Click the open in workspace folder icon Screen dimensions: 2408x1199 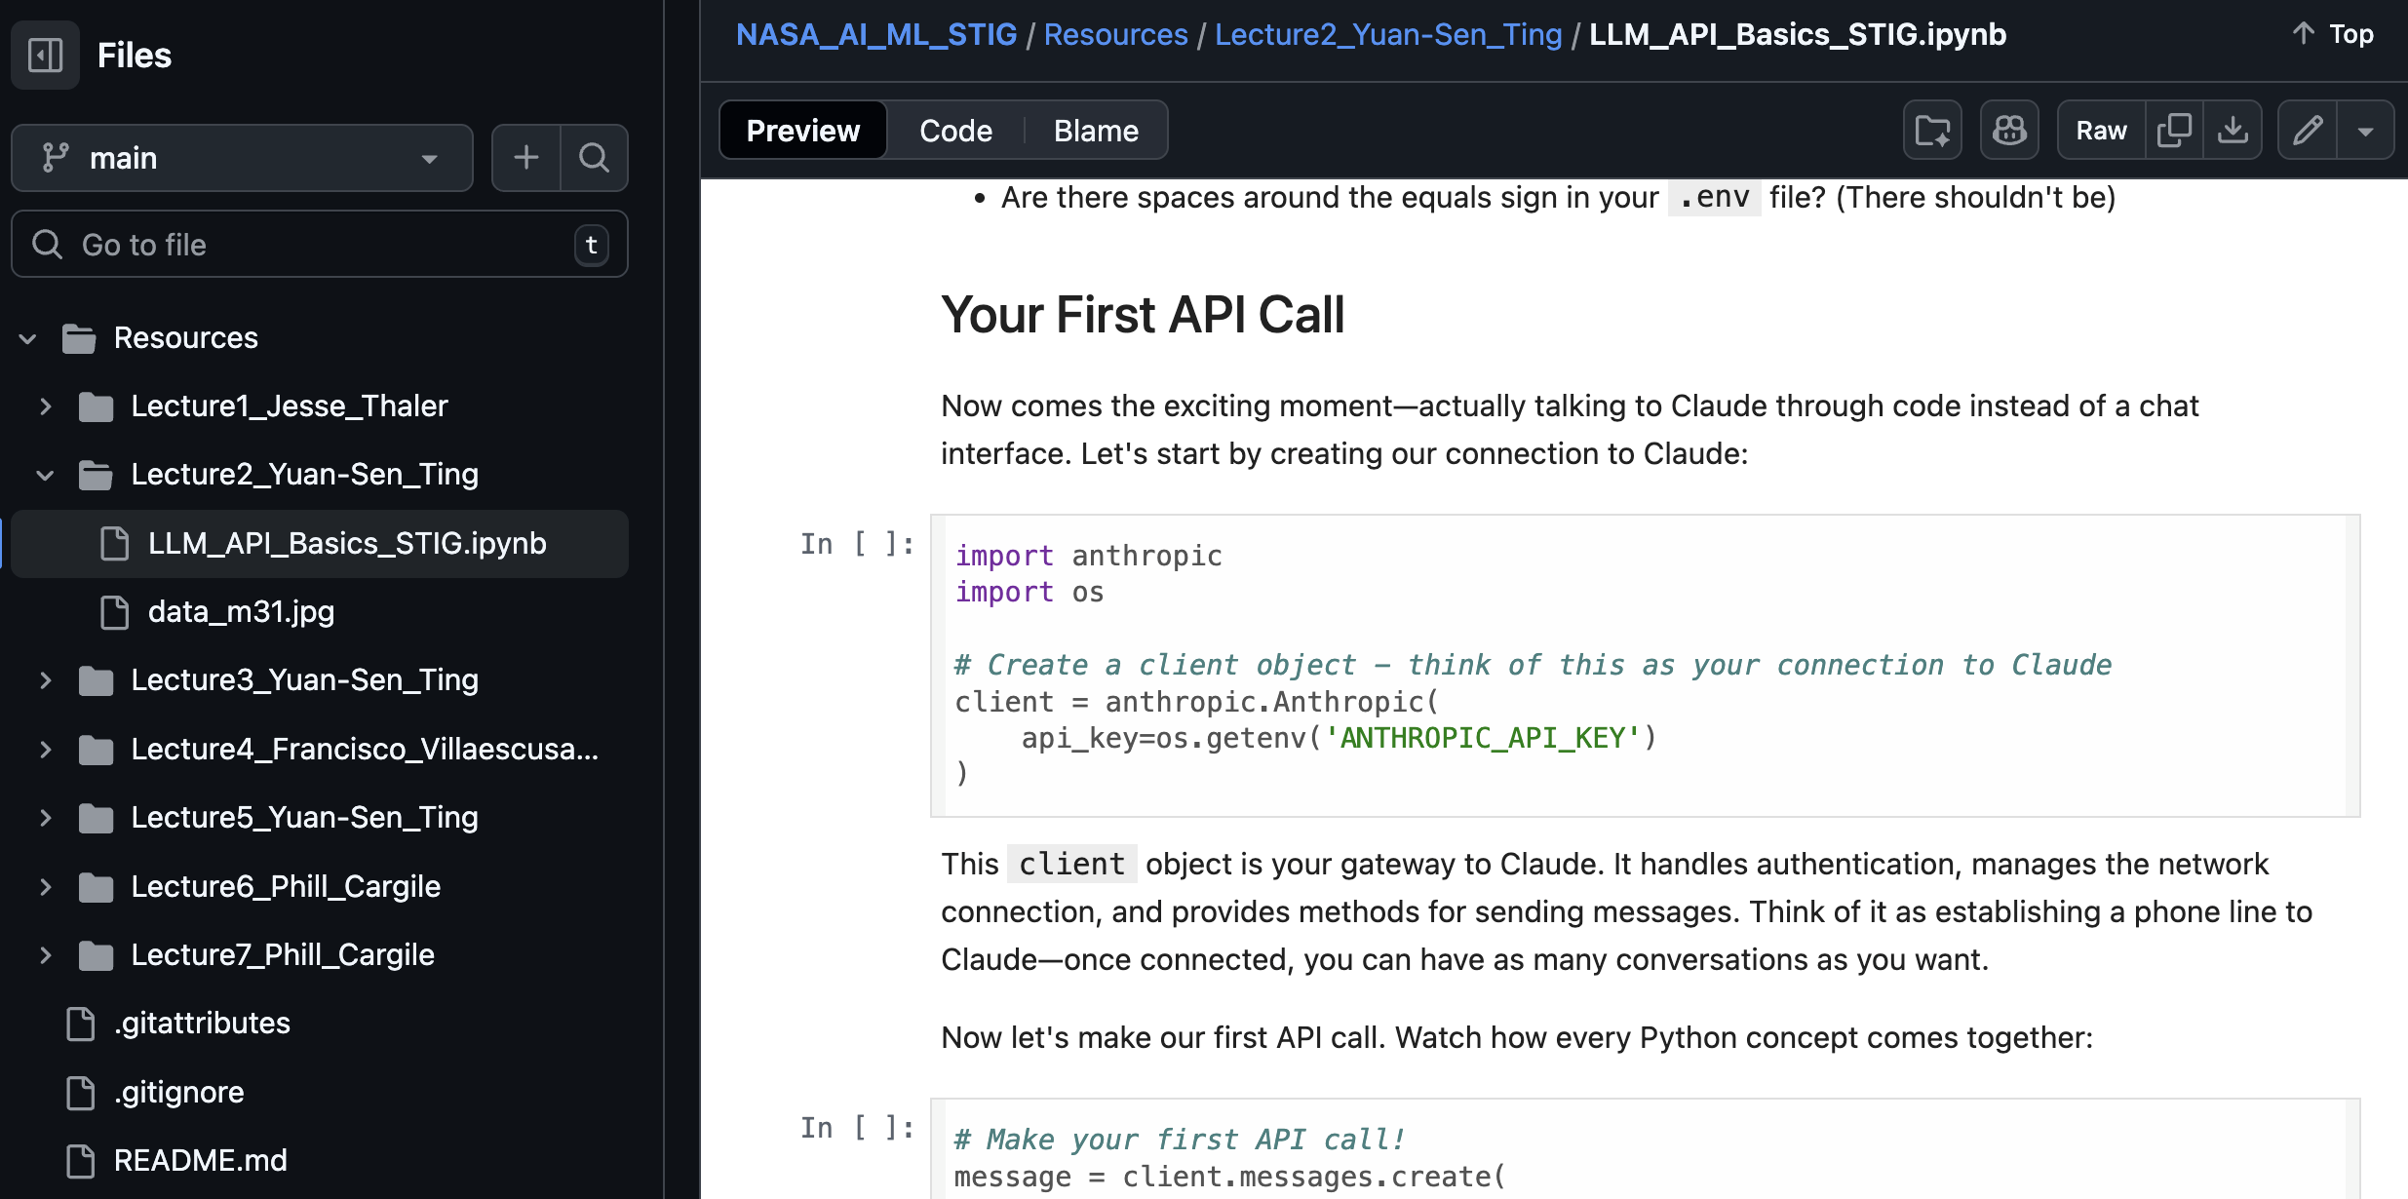click(1932, 131)
